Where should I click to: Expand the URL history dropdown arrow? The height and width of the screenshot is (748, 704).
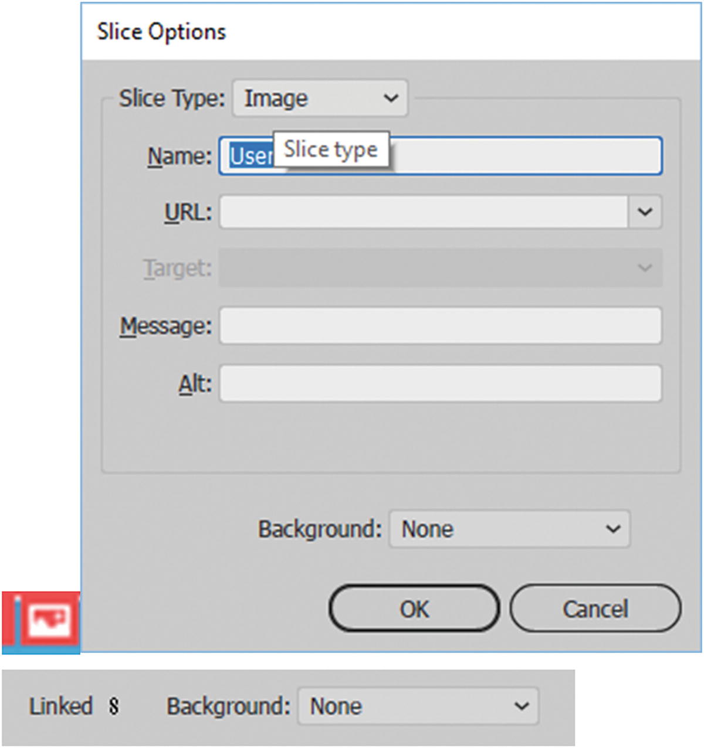645,212
